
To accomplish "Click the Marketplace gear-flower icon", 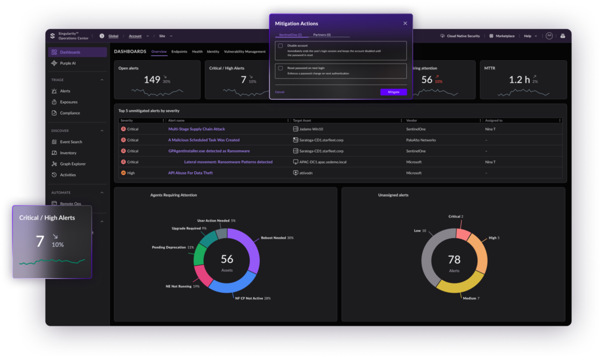I will click(x=491, y=36).
